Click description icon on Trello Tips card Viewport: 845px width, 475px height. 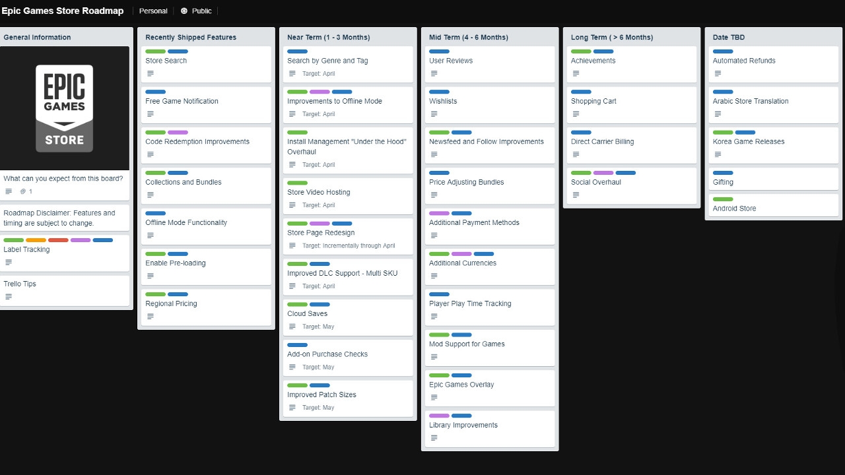tap(9, 297)
